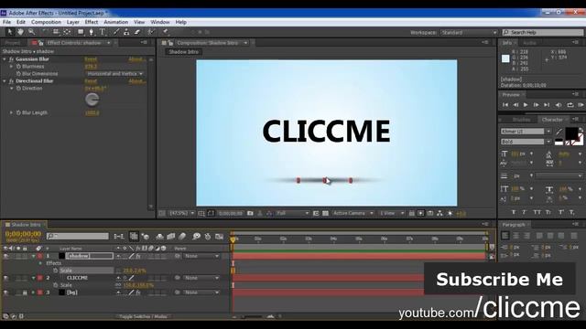Image resolution: width=586 pixels, height=329 pixels.
Task: Click the First Frame preview button
Action: click(x=505, y=105)
